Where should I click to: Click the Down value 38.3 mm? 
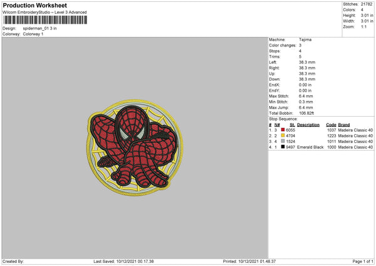tap(307, 79)
